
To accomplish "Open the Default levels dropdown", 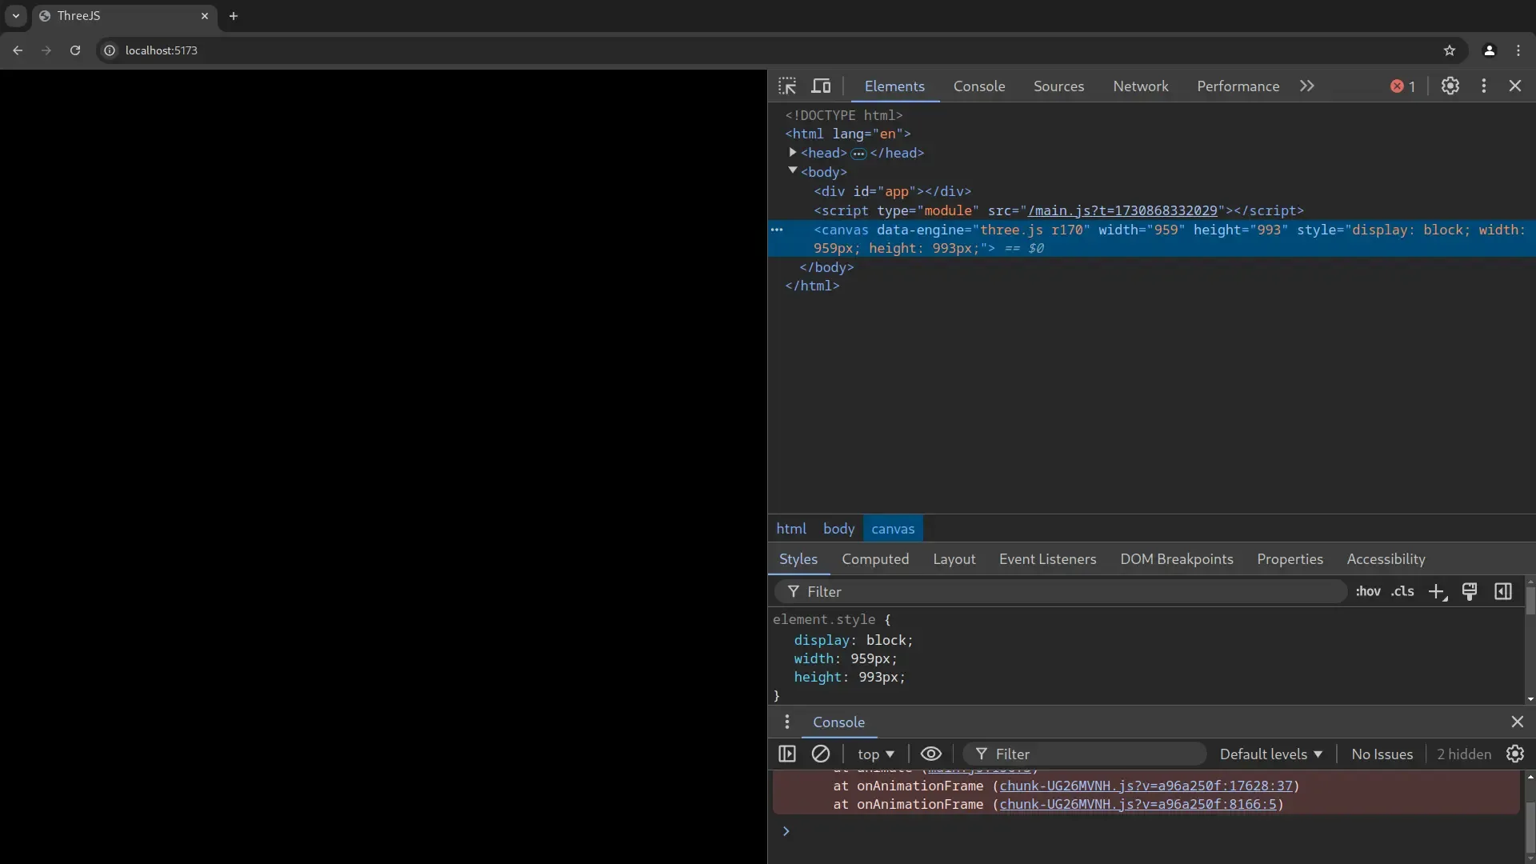I will pos(1270,754).
